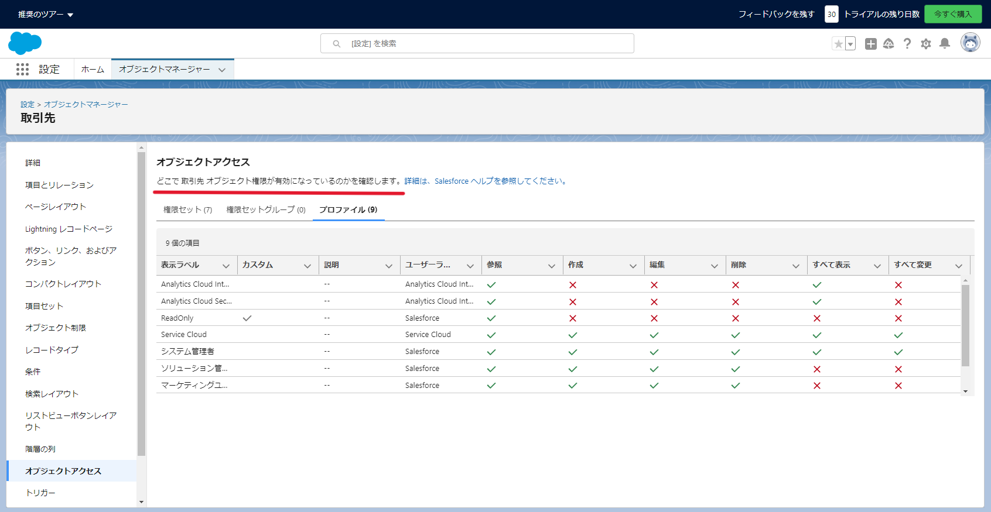Open the user avatar profile menu
Image resolution: width=991 pixels, height=512 pixels.
click(x=971, y=43)
